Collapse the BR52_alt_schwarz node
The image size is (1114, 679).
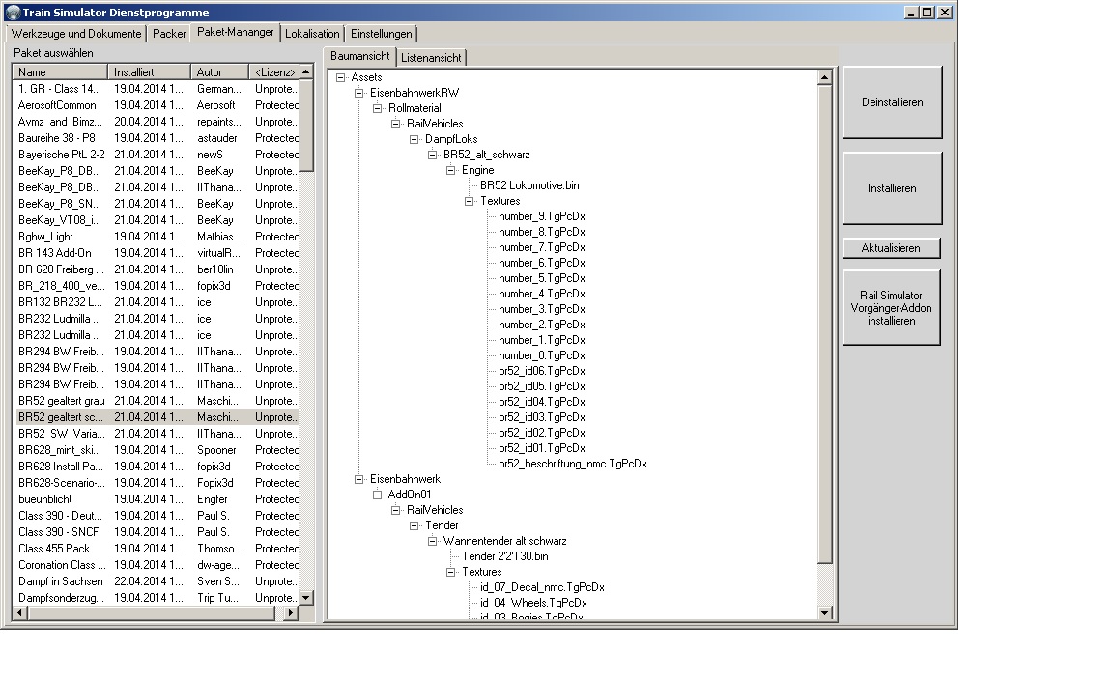tap(433, 155)
